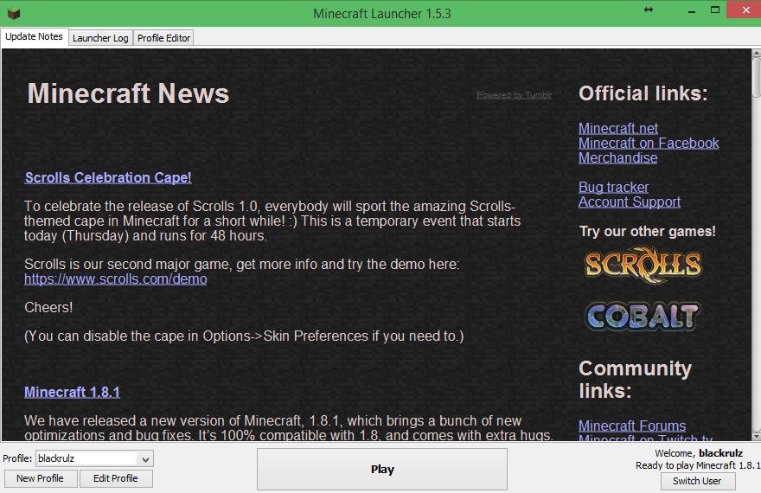
Task: Click the news scrollbar up arrow
Action: tap(756, 53)
